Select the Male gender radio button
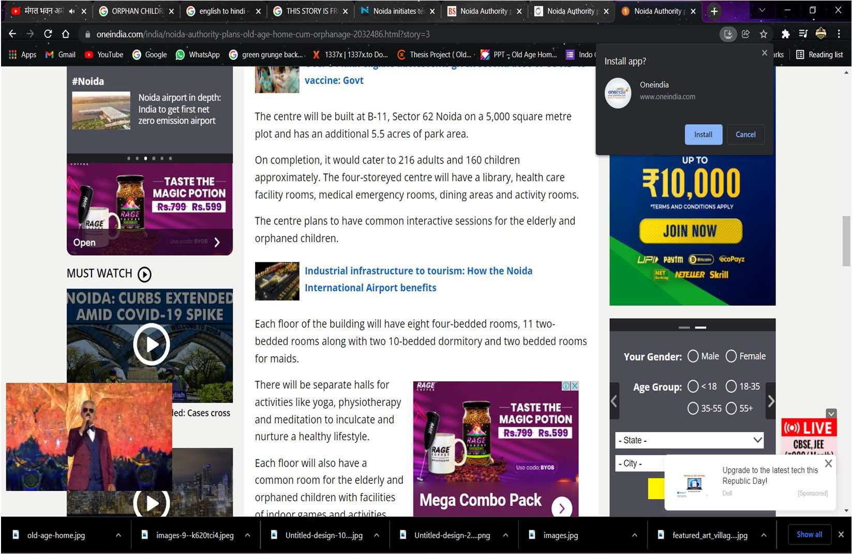The height and width of the screenshot is (554, 852). pos(693,356)
